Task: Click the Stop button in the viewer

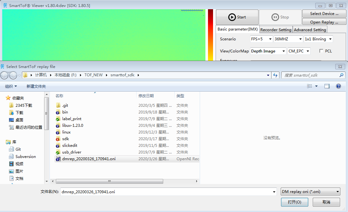Action: pyautogui.click(x=280, y=17)
